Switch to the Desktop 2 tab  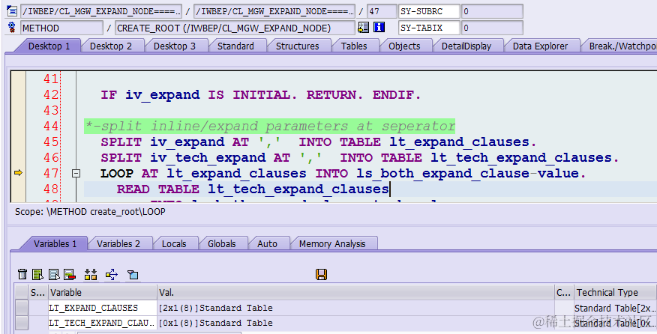tap(111, 46)
